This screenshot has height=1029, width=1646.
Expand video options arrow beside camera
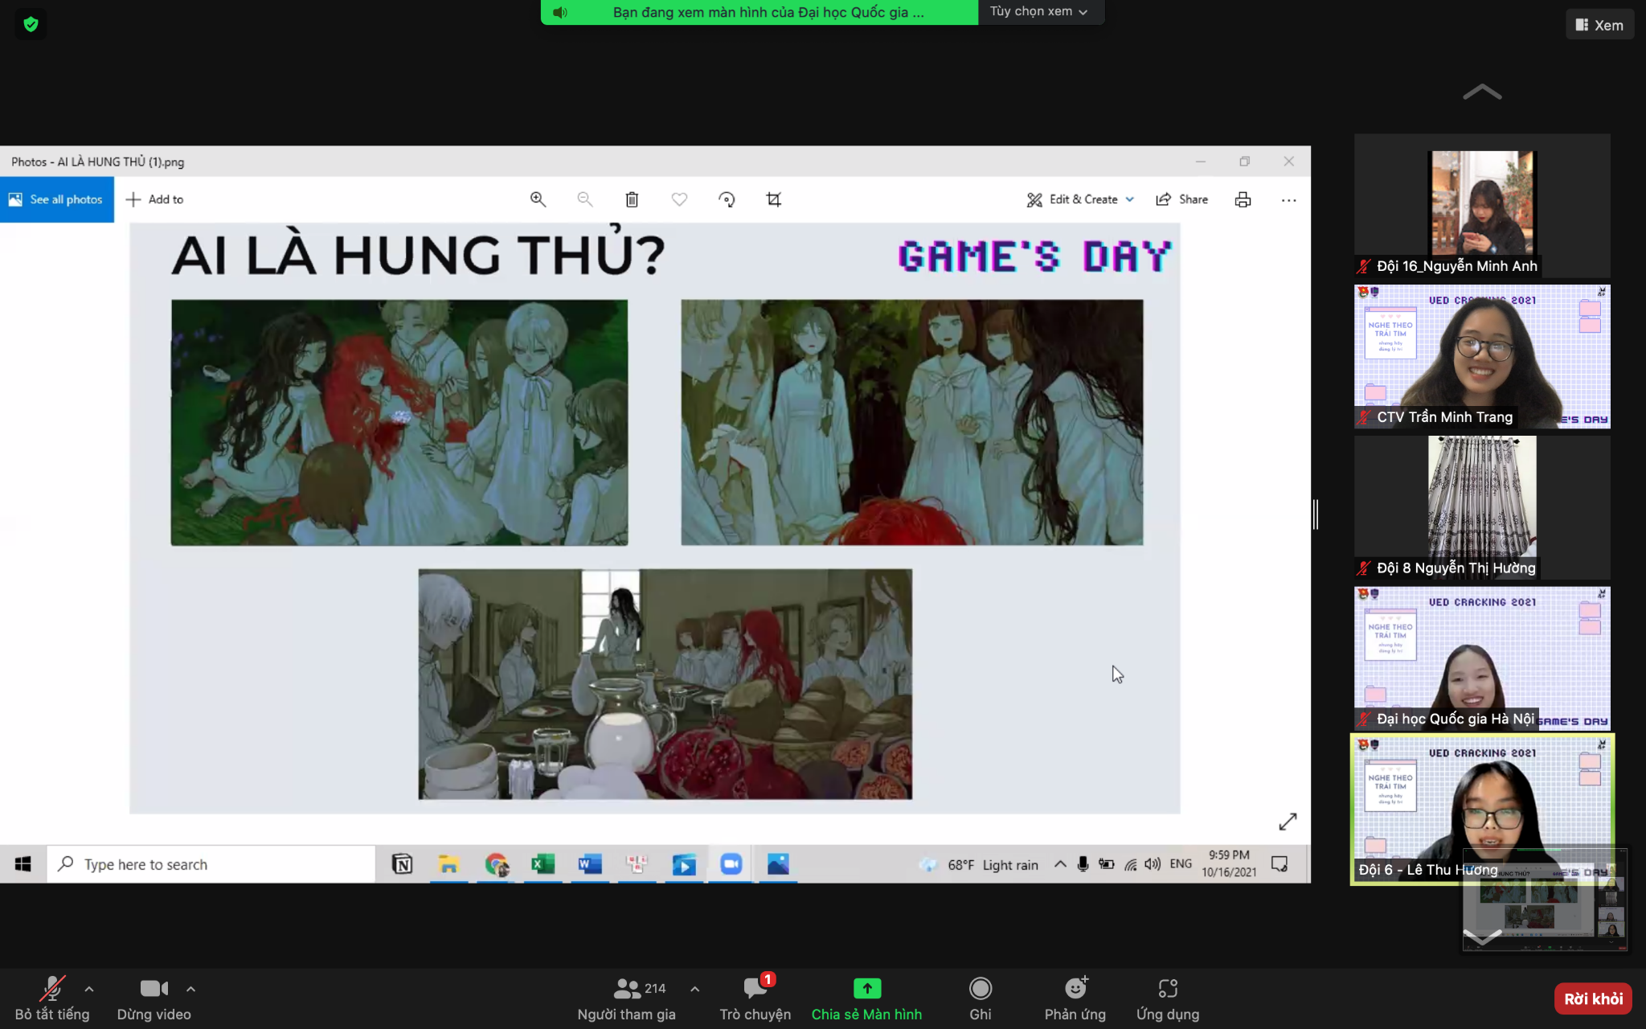coord(190,989)
